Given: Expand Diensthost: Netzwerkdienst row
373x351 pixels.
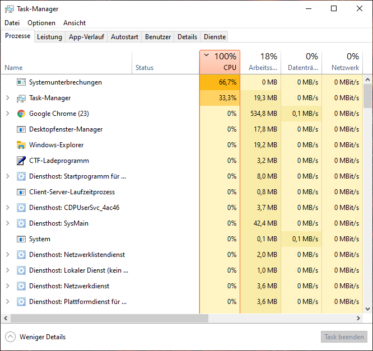Looking at the screenshot, I should coord(8,286).
